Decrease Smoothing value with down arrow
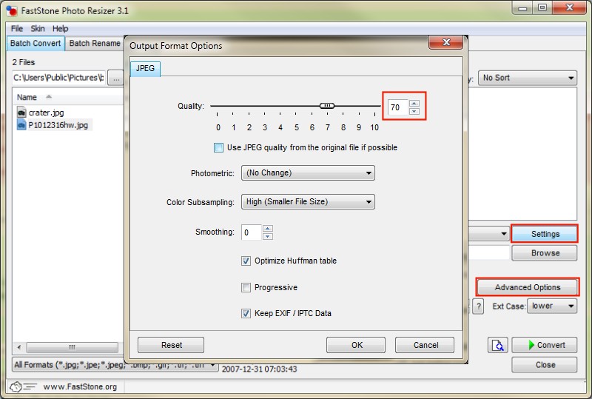 click(268, 236)
